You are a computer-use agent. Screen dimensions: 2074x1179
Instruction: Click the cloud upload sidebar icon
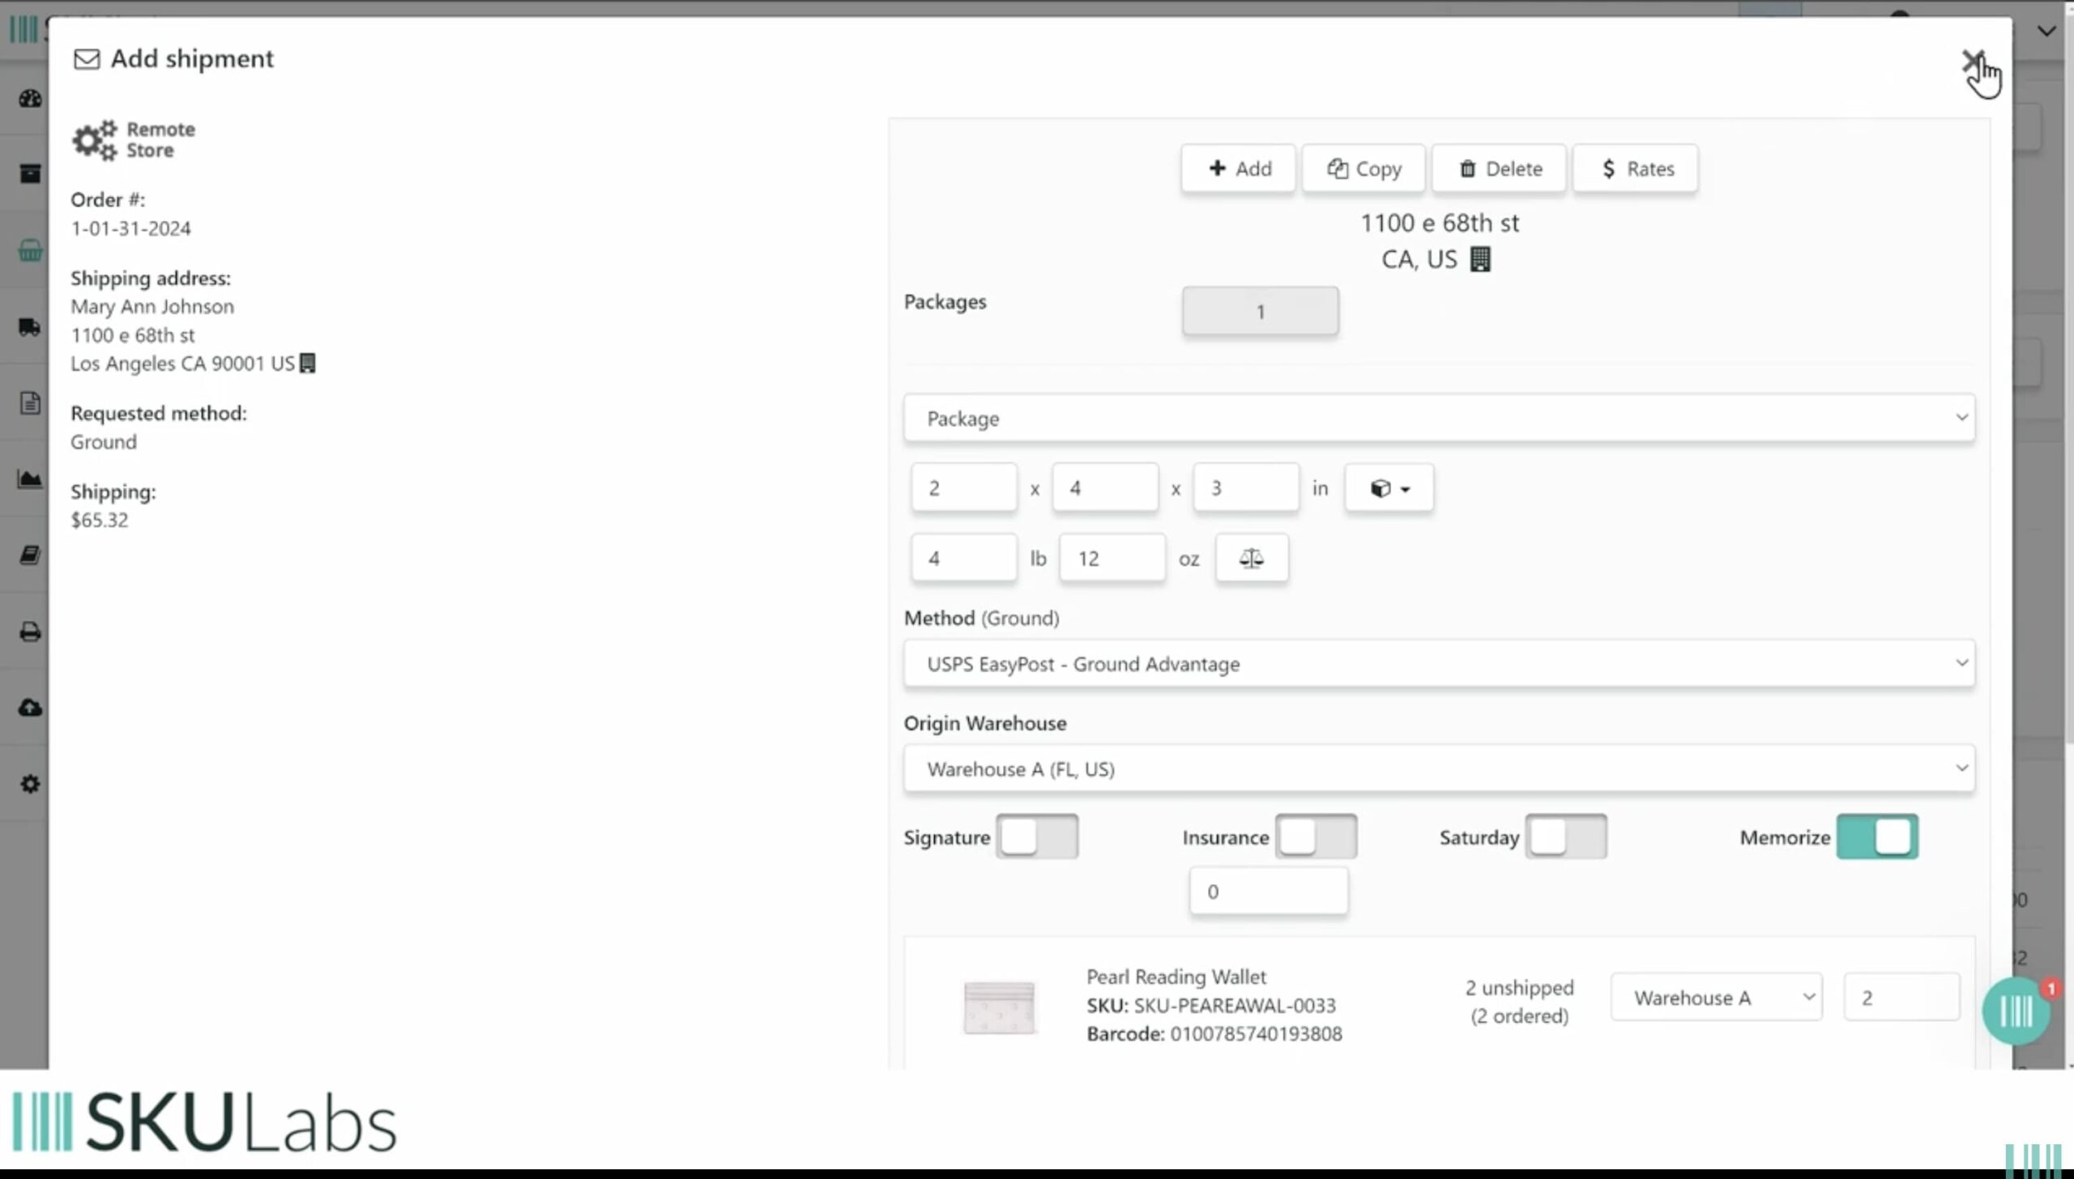click(30, 708)
